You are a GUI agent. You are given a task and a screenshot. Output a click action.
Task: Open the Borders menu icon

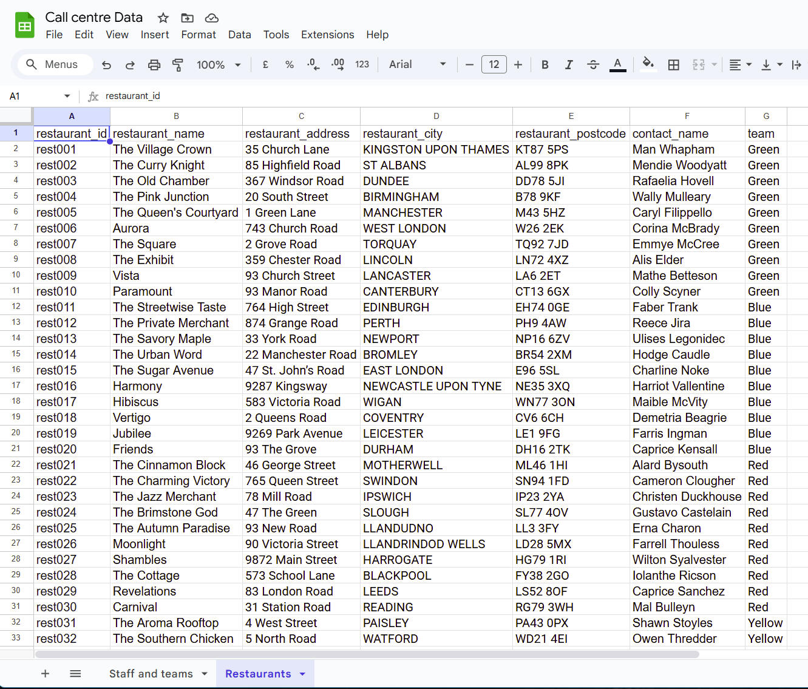[x=674, y=64]
